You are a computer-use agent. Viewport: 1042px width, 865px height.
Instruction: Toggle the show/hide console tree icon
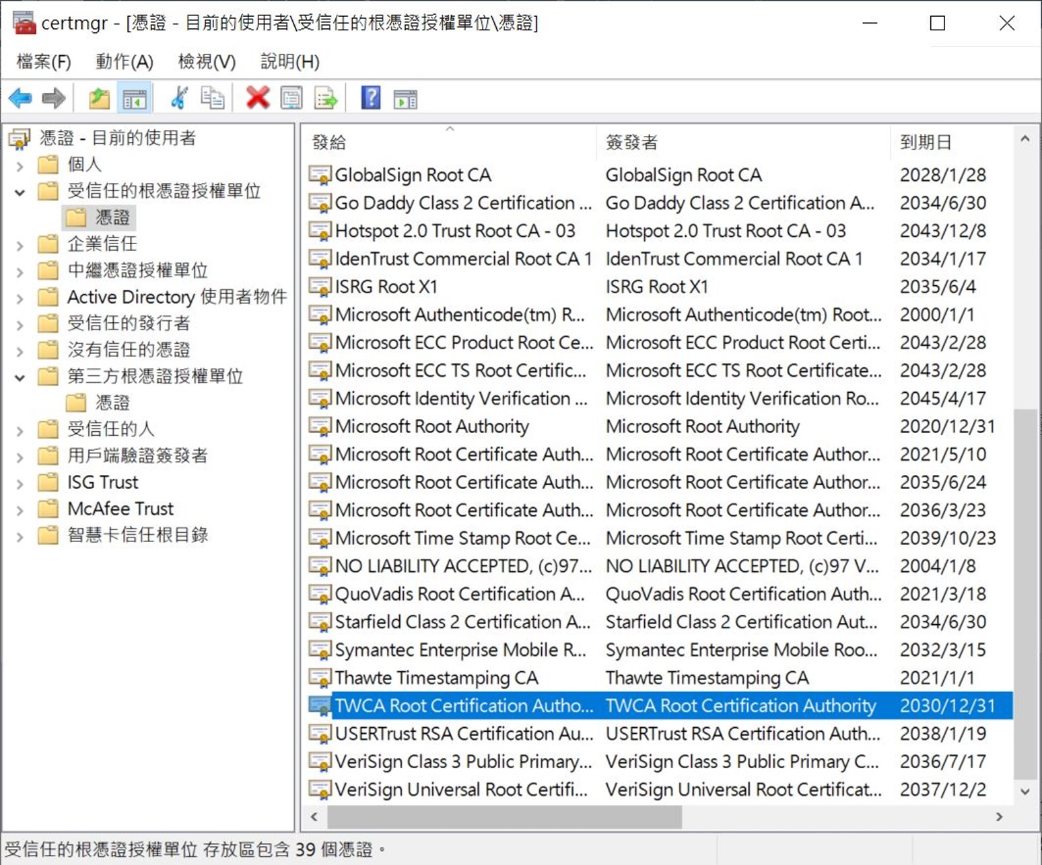point(134,99)
